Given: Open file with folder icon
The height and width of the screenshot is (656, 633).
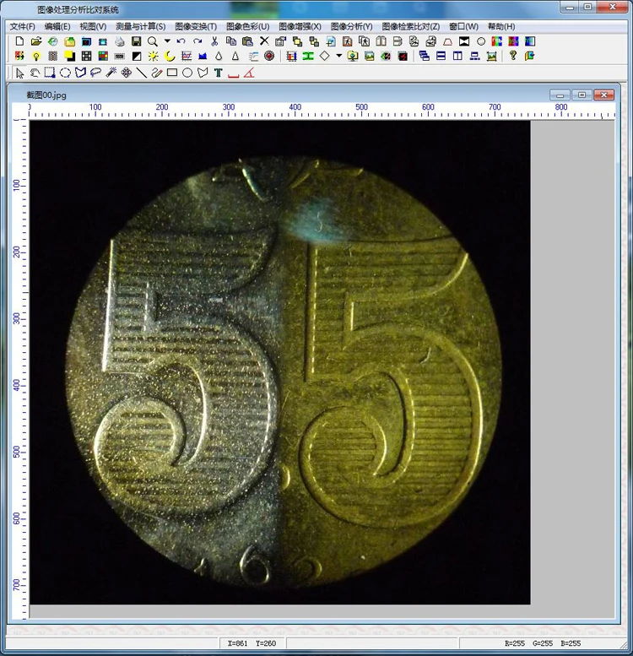Looking at the screenshot, I should (36, 41).
